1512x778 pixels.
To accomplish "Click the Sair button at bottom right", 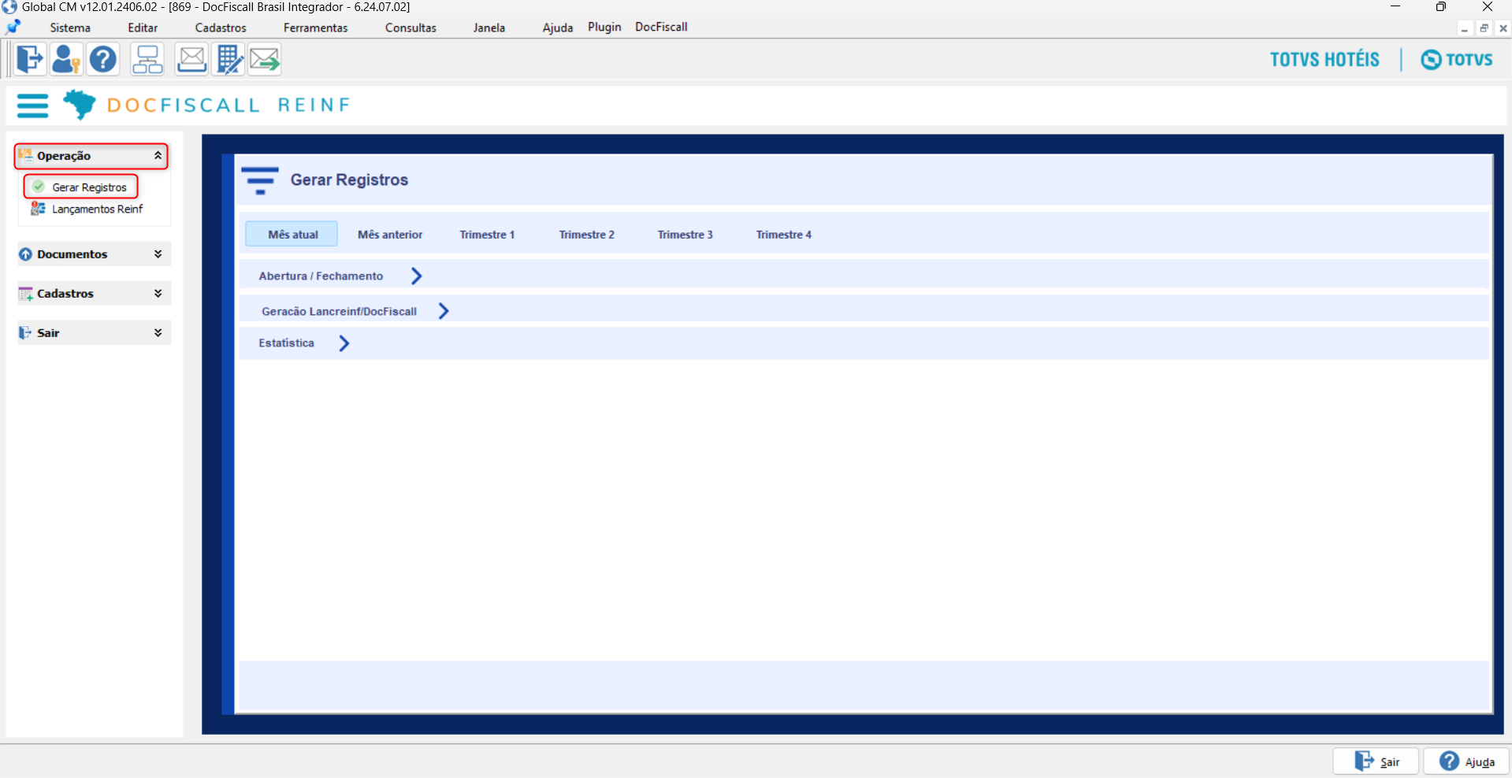I will (x=1376, y=761).
